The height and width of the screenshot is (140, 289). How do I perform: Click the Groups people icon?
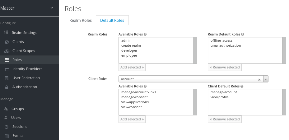coord(6,109)
